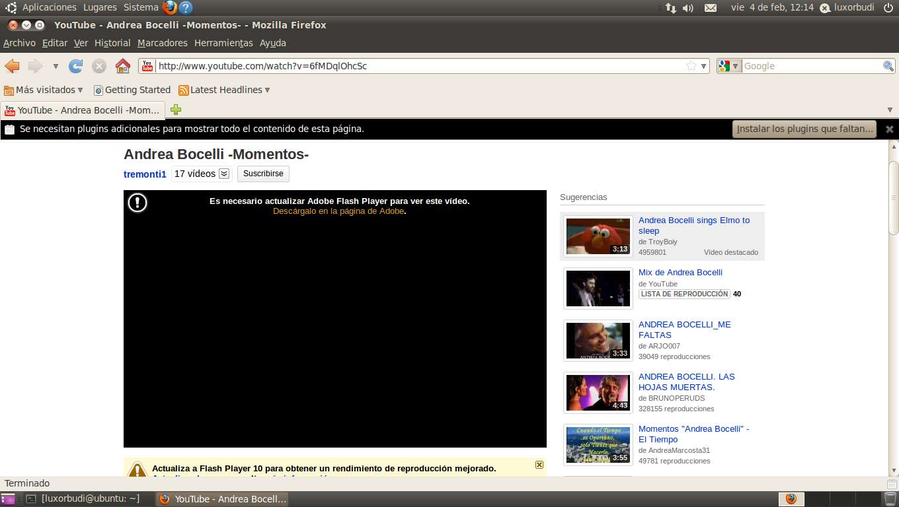Click the vertical page scrollbar thumb
899x507 pixels.
pyautogui.click(x=893, y=197)
